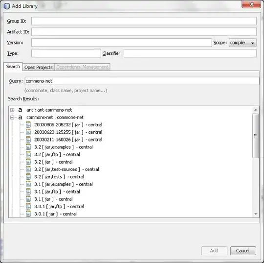The height and width of the screenshot is (263, 264).
Task: Close the Add Library dialog
Action: coord(251,4)
